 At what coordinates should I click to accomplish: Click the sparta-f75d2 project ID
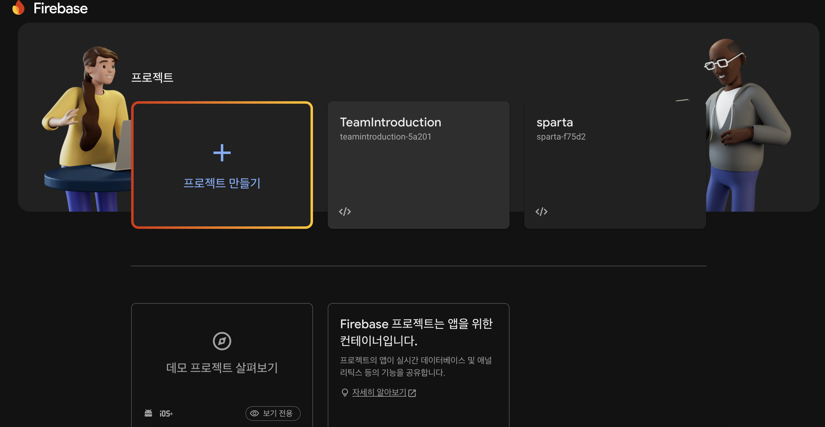point(561,137)
